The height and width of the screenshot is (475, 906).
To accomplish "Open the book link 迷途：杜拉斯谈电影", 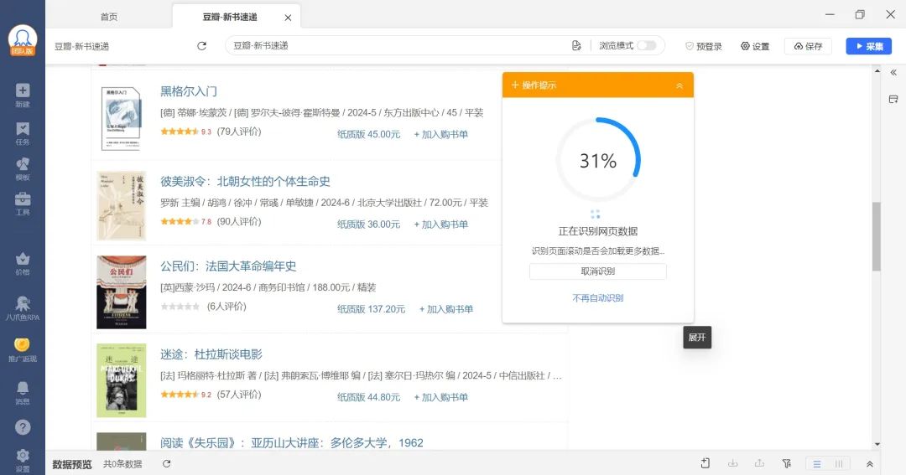I will pyautogui.click(x=211, y=354).
